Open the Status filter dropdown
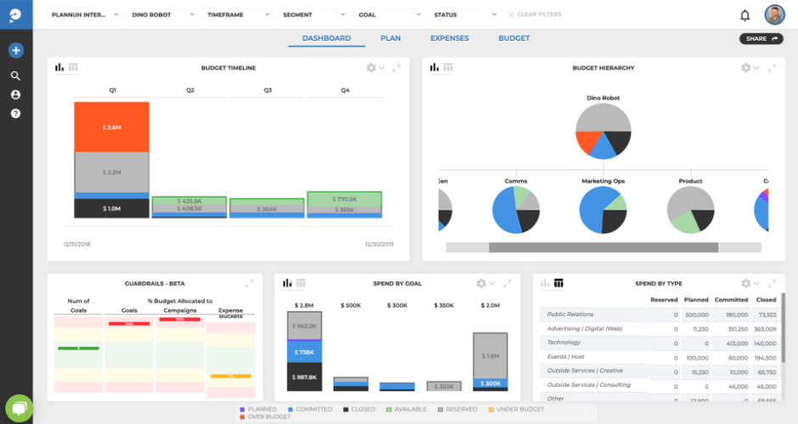The width and height of the screenshot is (798, 424). pos(464,15)
